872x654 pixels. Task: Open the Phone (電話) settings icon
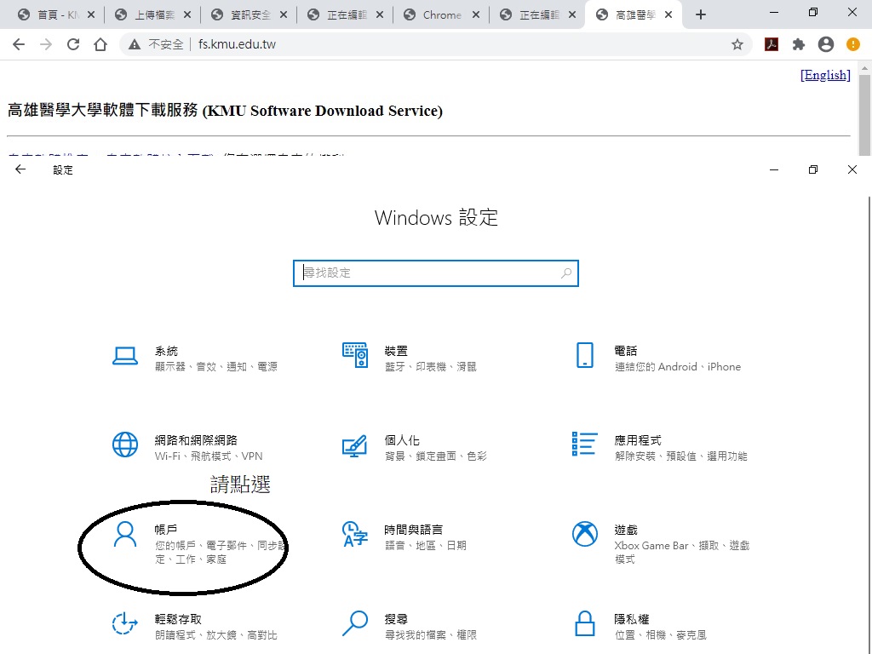[584, 355]
